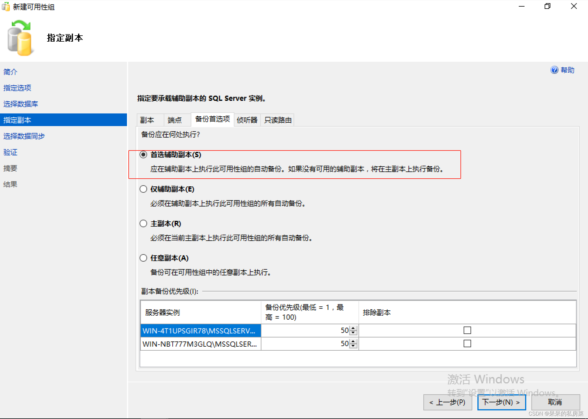Click priority value field for WIN-4T1UPSGIR78
Viewport: 588px width, 419px height.
[306, 331]
